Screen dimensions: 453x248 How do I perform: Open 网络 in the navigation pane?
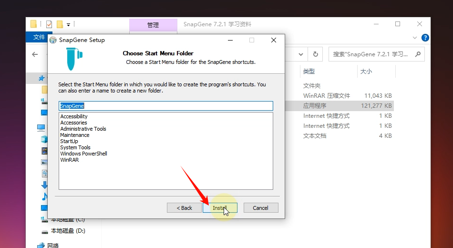click(53, 245)
